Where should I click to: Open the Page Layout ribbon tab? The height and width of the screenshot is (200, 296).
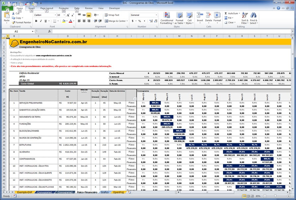tap(46, 8)
